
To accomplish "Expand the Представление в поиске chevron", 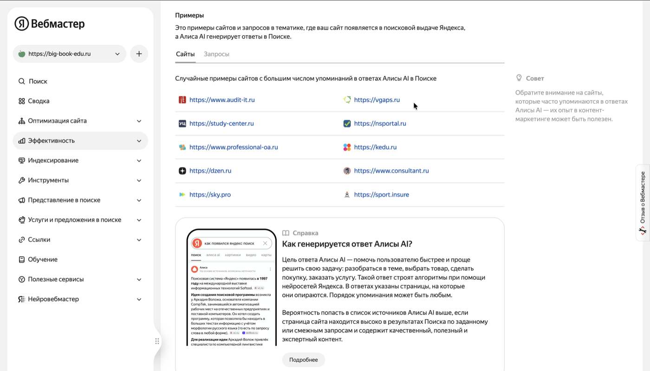I will (139, 200).
